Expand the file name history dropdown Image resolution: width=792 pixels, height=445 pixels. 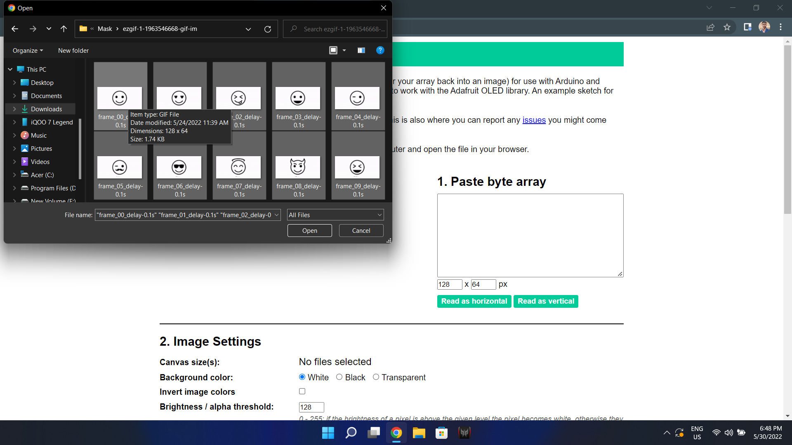276,215
